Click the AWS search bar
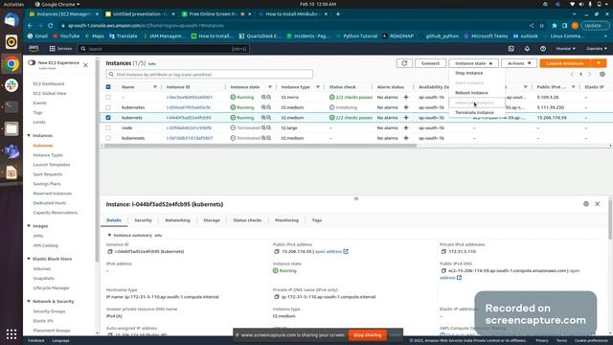 coord(163,49)
